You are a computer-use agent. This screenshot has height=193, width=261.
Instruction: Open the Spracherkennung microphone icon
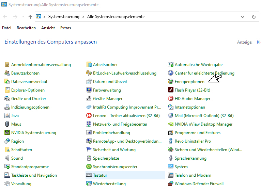coord(171,158)
